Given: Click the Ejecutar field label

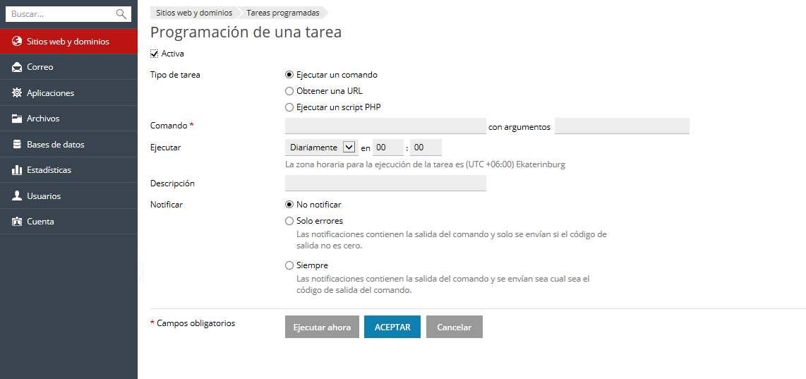Looking at the screenshot, I should click(x=166, y=147).
